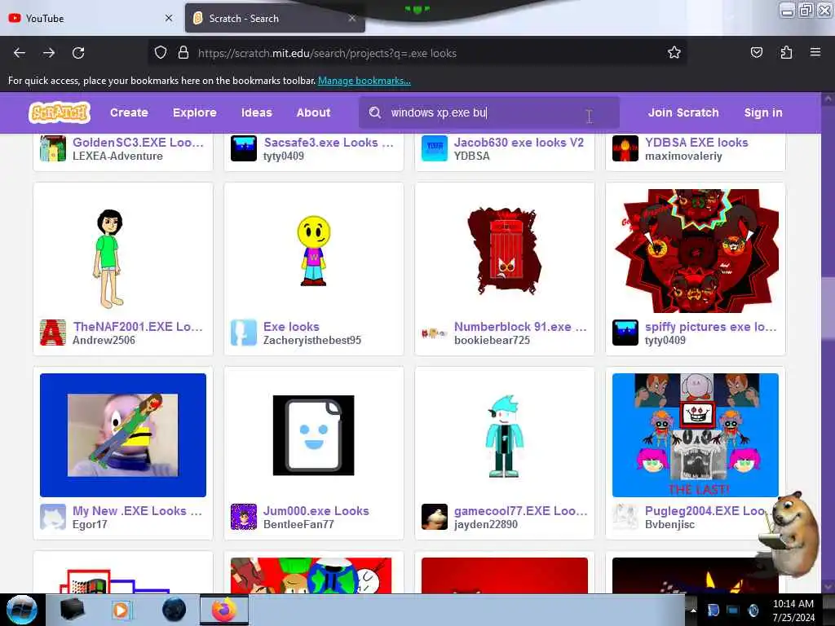The width and height of the screenshot is (835, 626).
Task: View site security via padlock icon
Action: (183, 53)
